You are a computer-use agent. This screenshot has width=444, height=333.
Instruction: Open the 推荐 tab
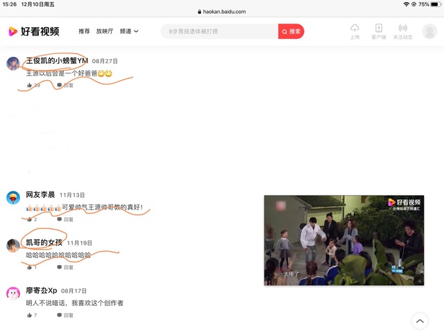point(84,31)
